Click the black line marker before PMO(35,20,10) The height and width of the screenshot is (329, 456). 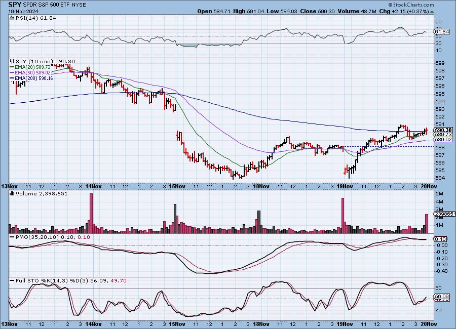[12, 237]
